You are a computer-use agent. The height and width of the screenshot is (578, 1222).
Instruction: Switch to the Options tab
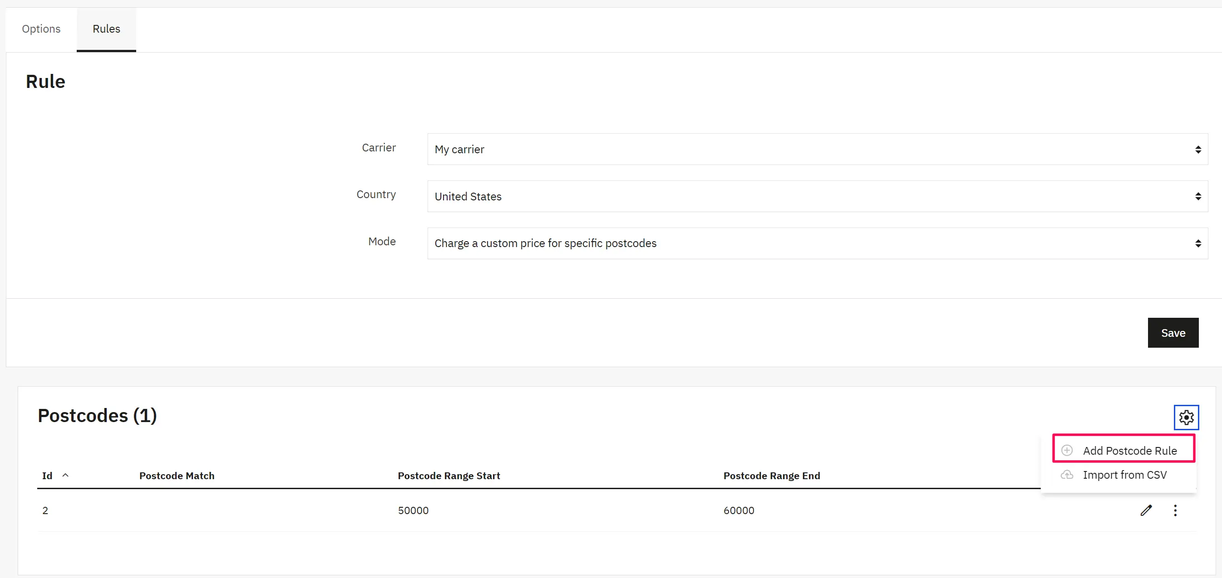tap(41, 29)
